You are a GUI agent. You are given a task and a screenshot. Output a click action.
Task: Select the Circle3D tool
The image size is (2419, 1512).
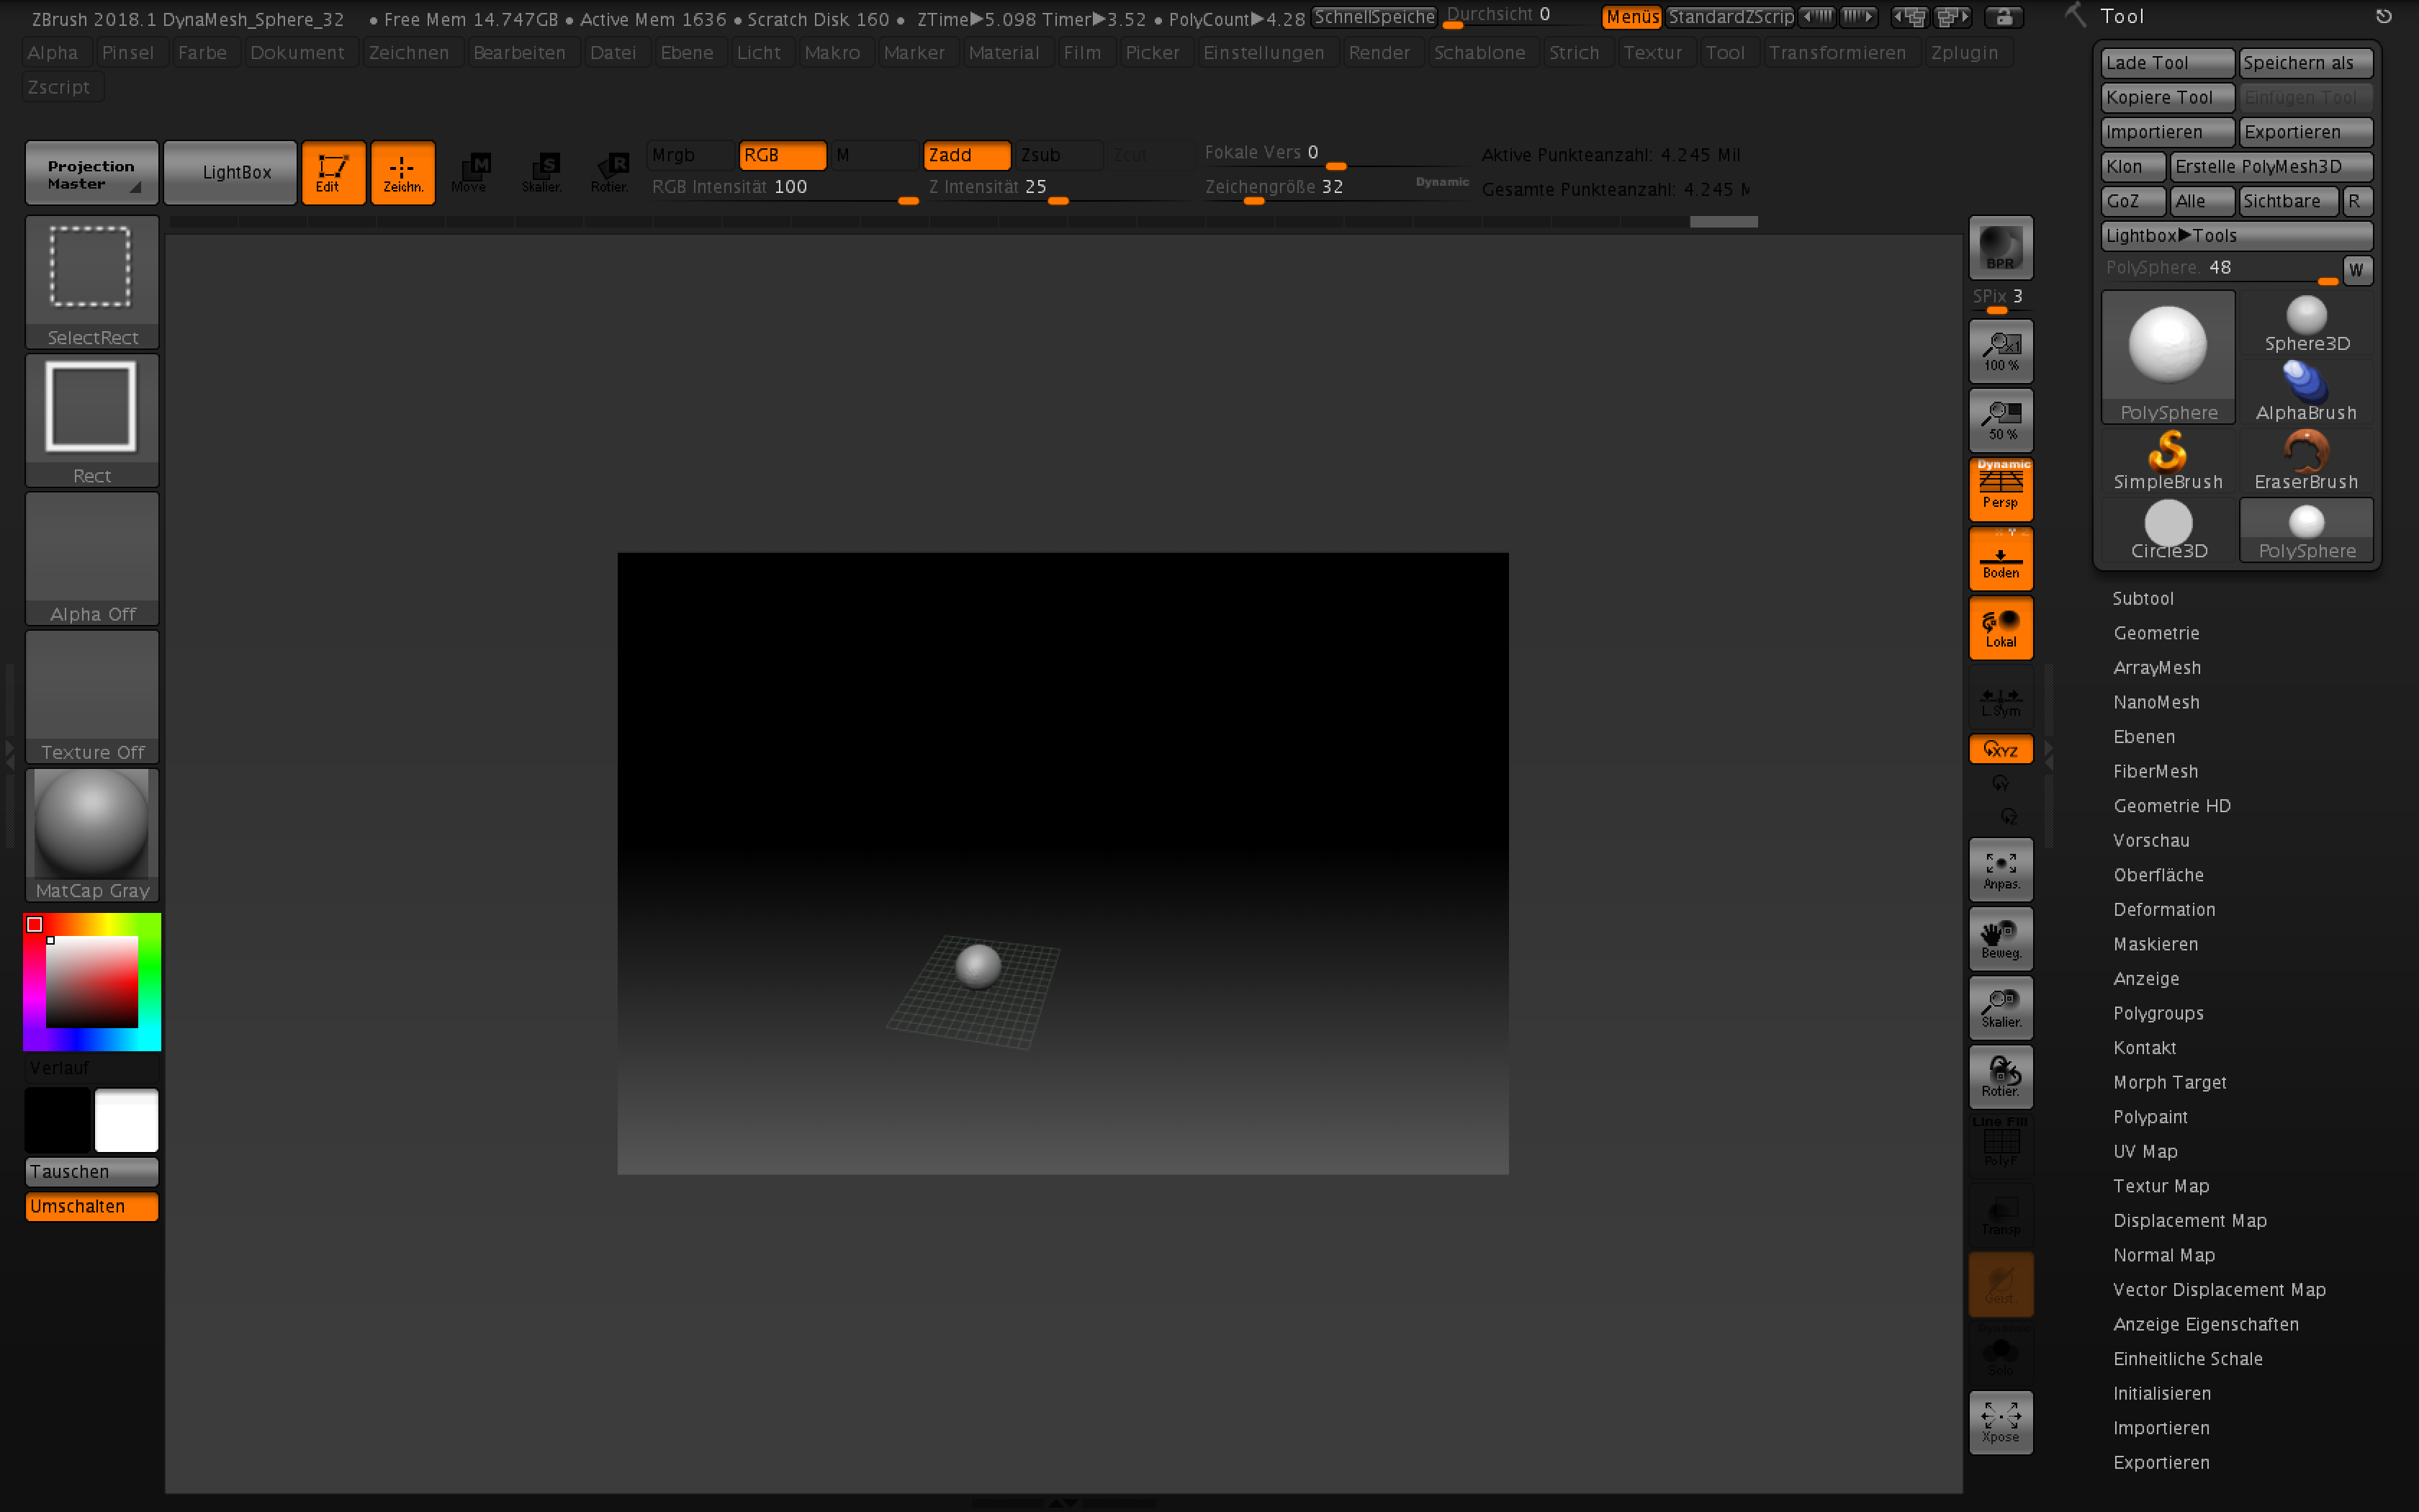pos(2168,531)
